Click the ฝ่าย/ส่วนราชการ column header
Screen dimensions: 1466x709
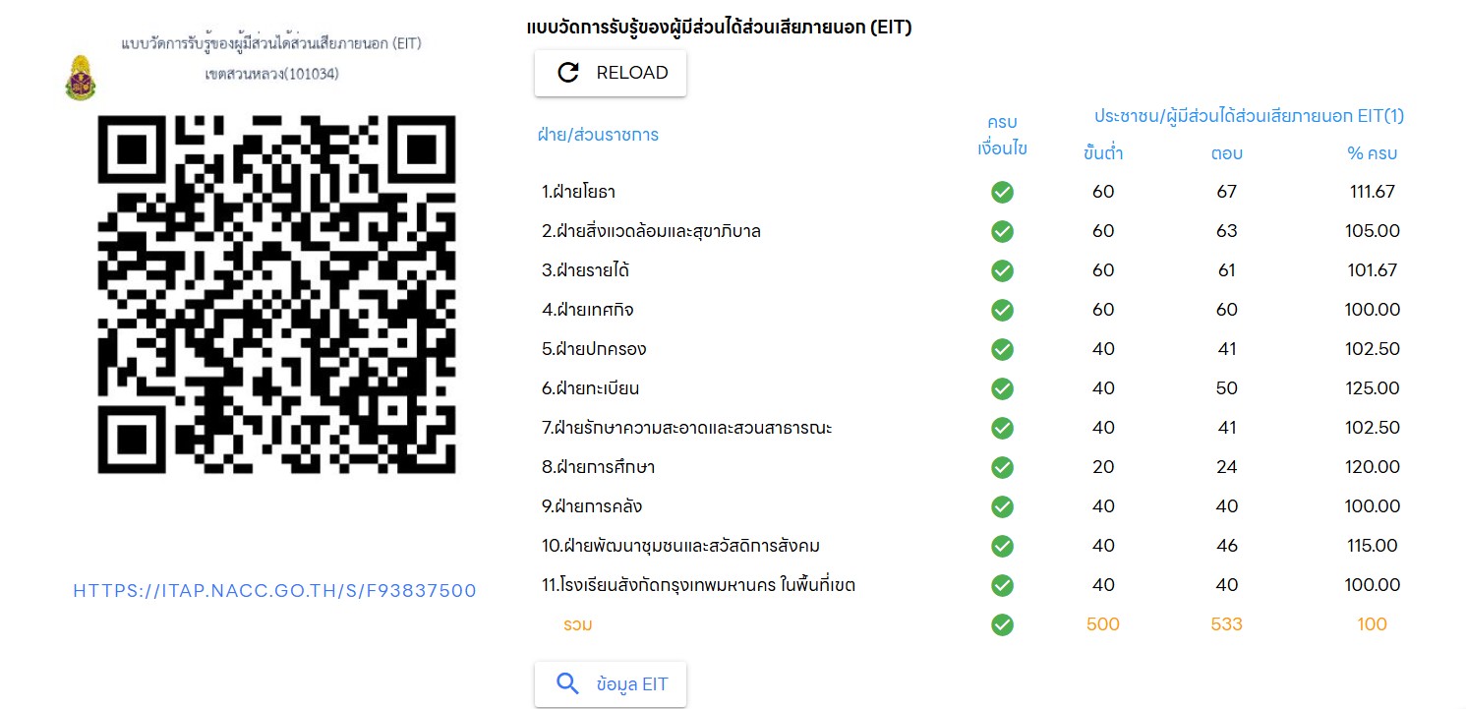598,135
